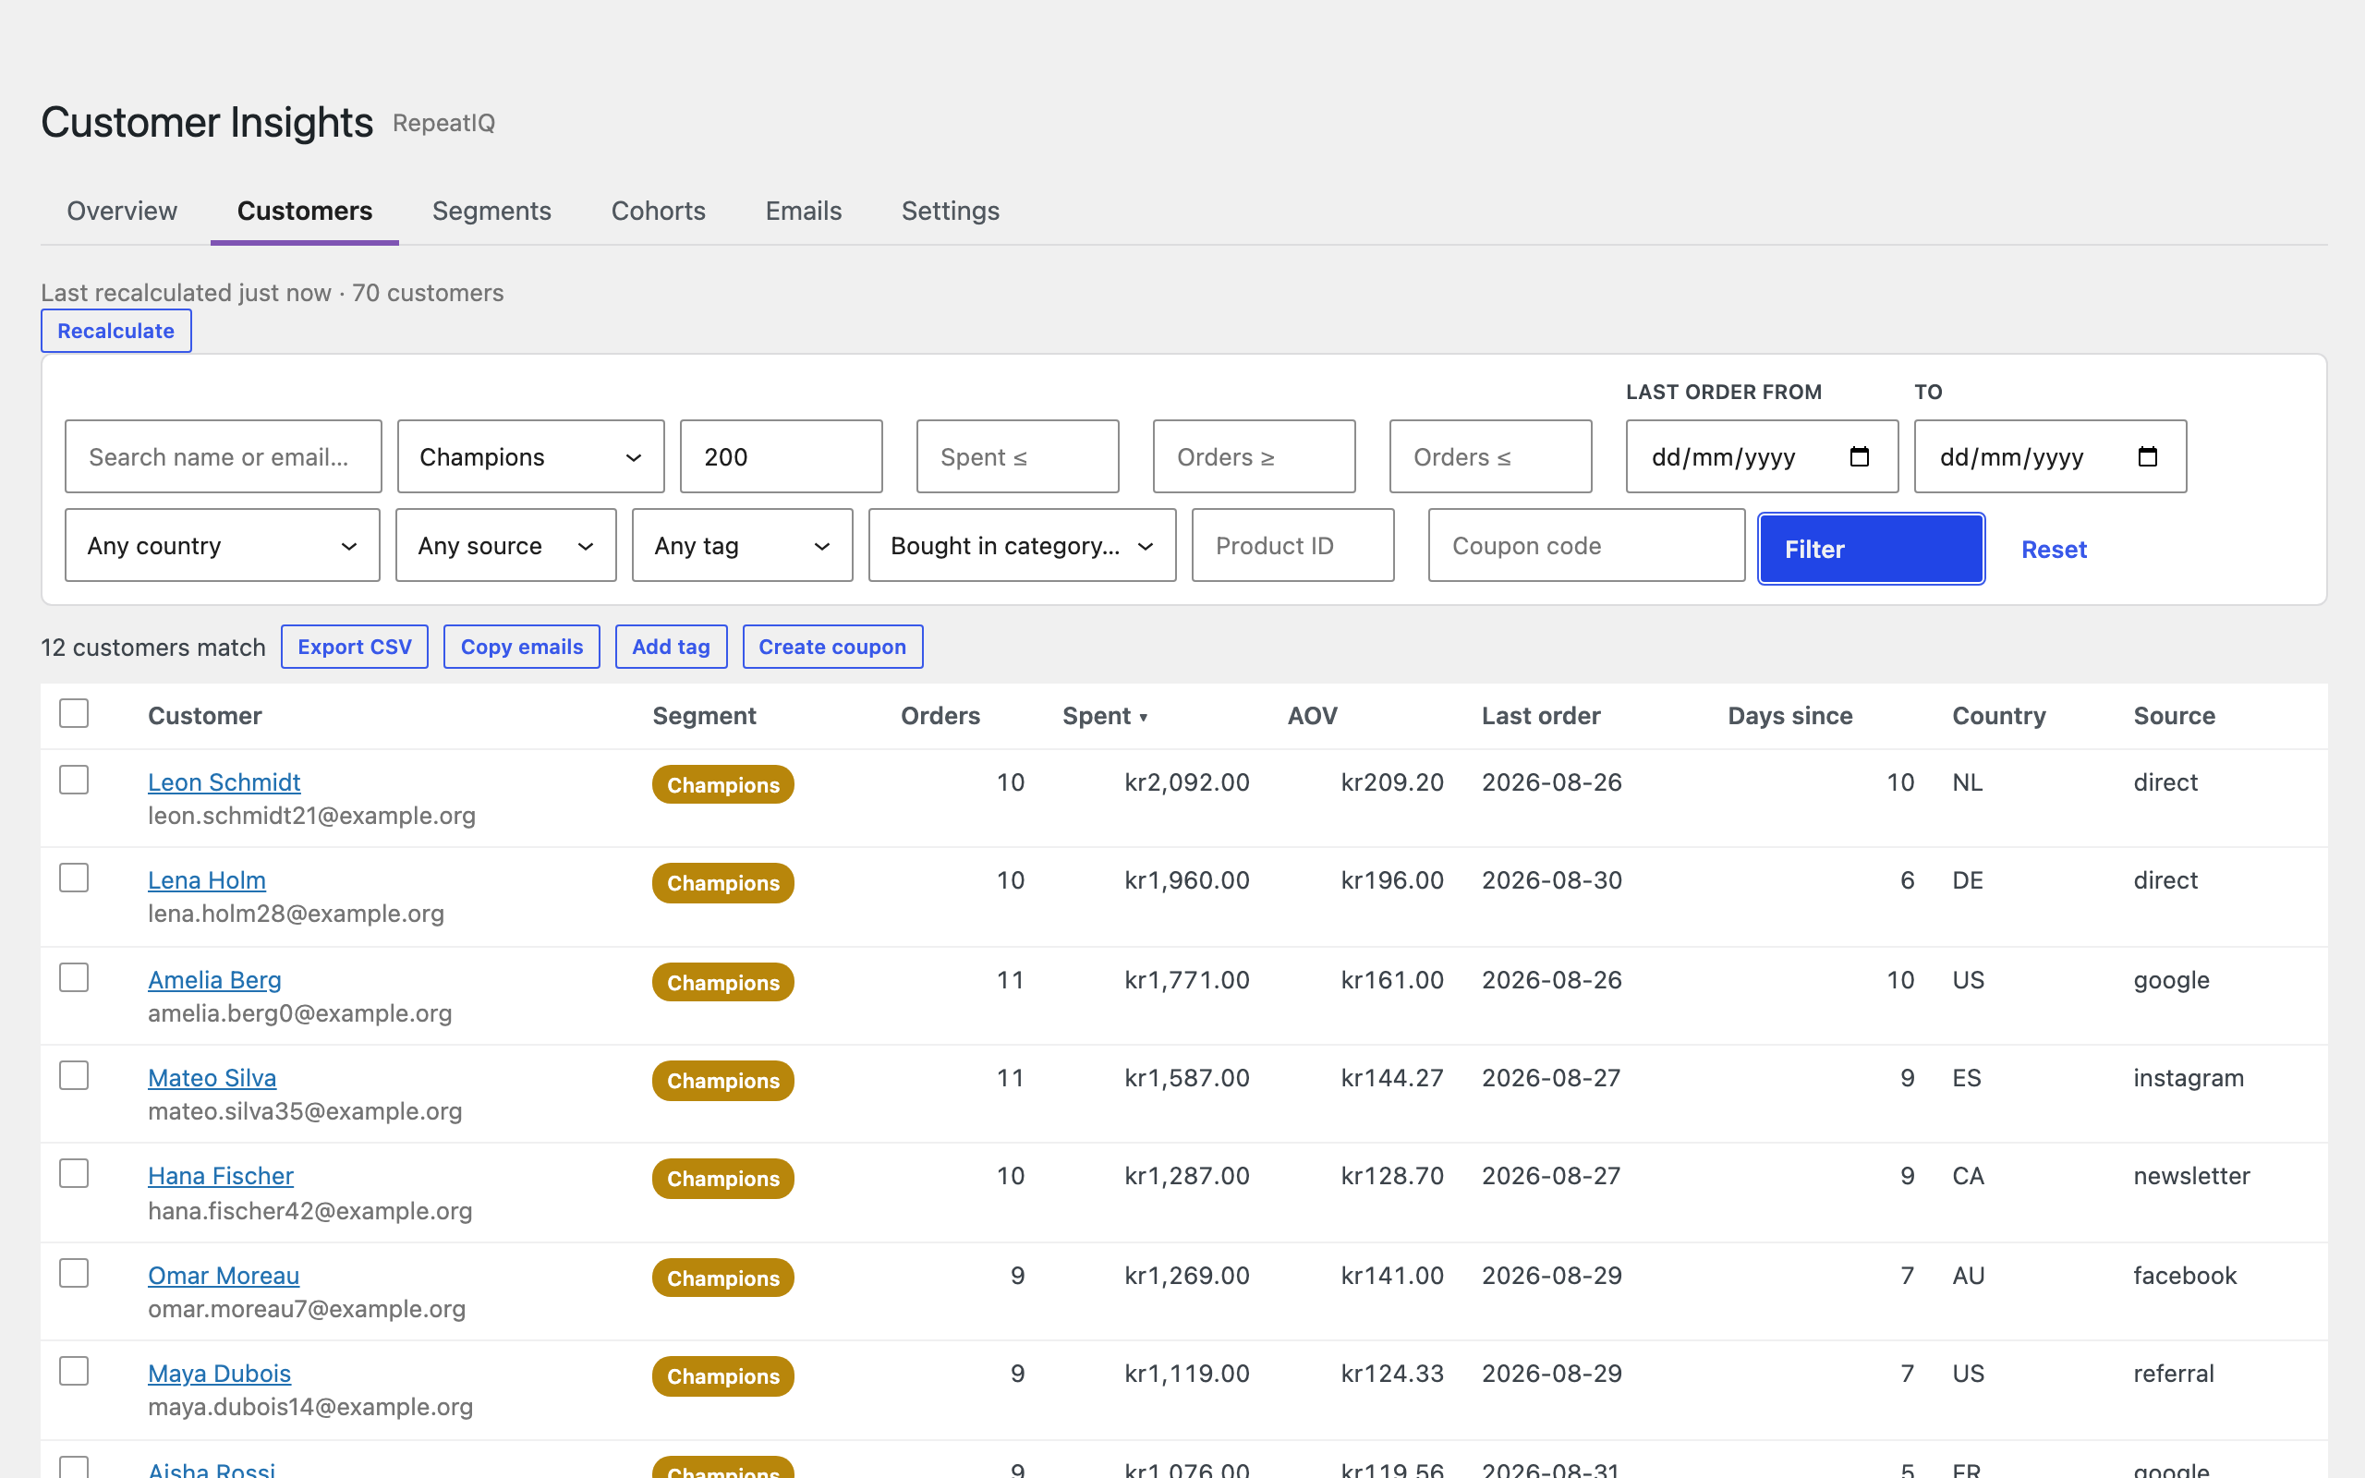Click the Source column header

[x=2175, y=716]
